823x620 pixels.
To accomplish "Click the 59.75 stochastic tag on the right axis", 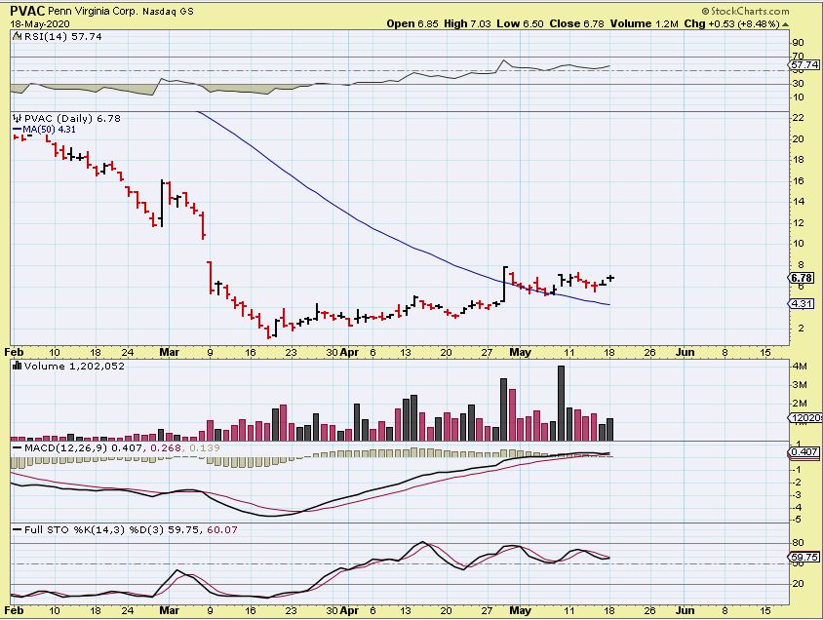I will click(804, 557).
